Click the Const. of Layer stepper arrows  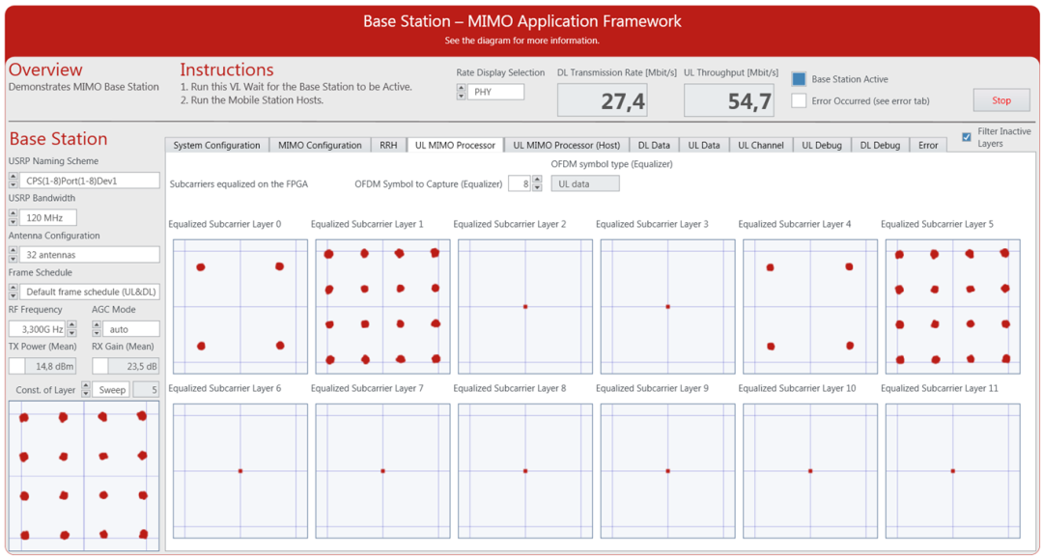click(x=85, y=390)
